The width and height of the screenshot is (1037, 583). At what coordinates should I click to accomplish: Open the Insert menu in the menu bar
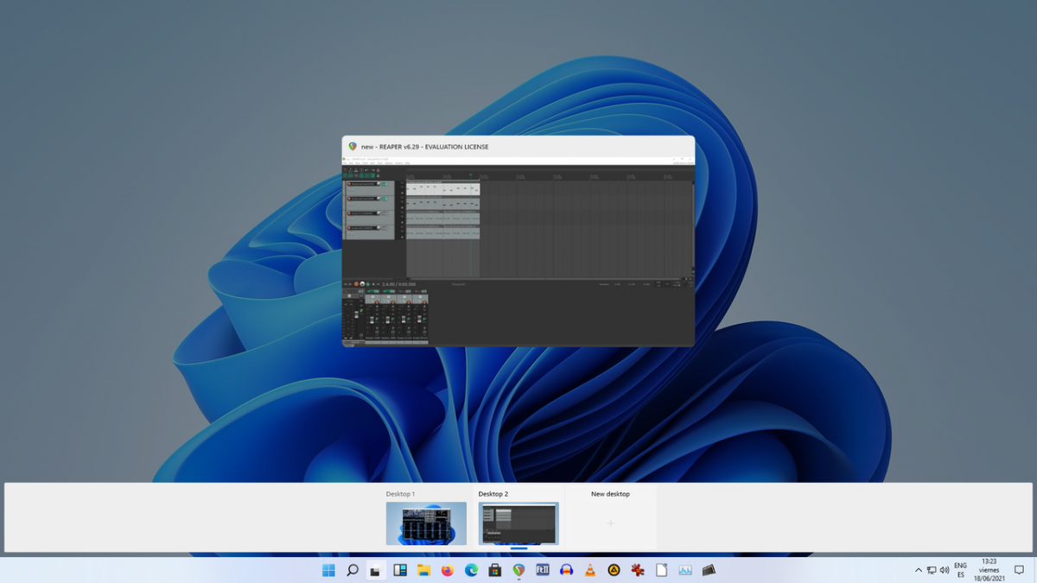click(366, 162)
